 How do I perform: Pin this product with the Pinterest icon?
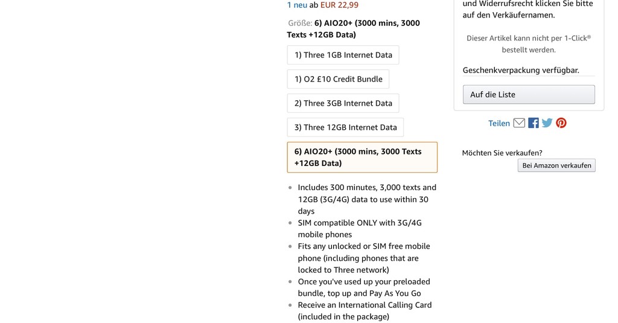point(561,123)
